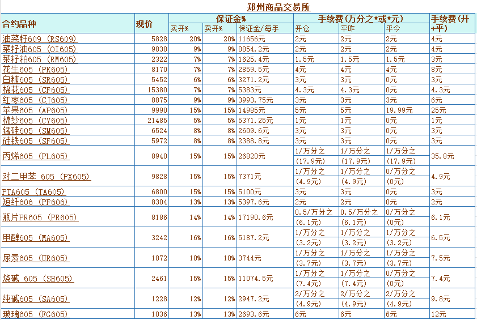Click the 现价 column header
The height and width of the screenshot is (320, 477).
click(x=145, y=24)
